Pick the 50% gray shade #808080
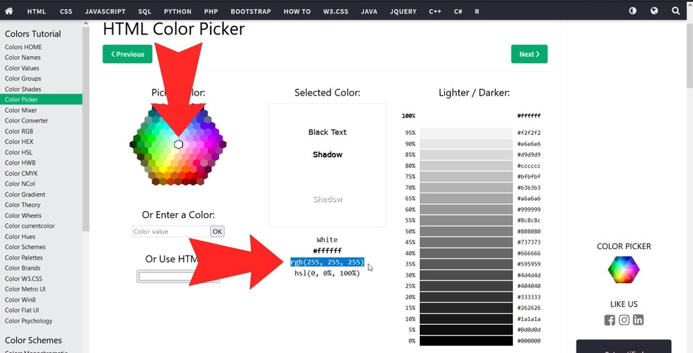 pos(466,231)
